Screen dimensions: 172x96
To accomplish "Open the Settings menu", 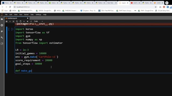I will 38,14.
